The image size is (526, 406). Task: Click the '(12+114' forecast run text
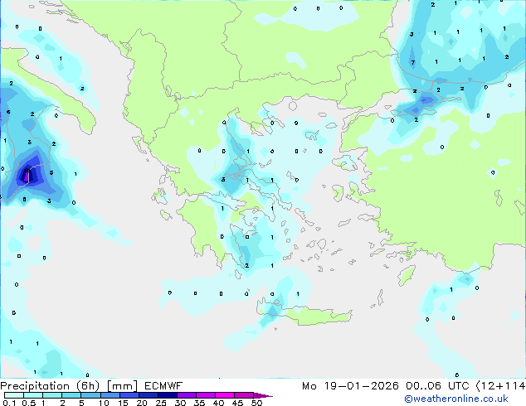point(500,386)
